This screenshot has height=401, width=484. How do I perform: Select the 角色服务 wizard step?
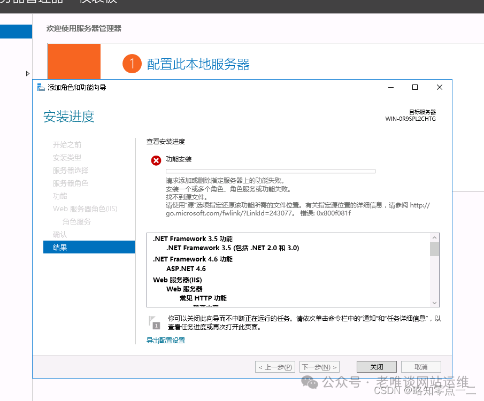(x=76, y=222)
